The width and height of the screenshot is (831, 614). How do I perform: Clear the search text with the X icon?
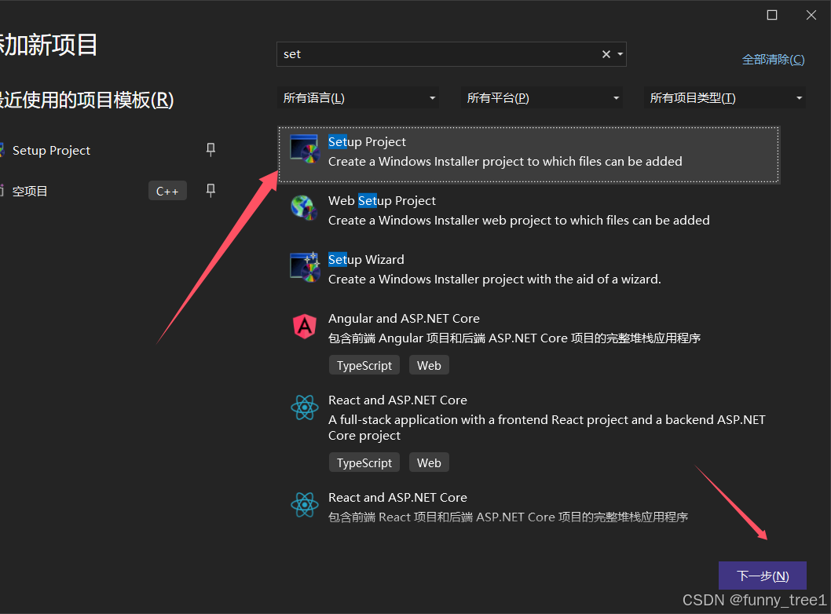point(606,54)
